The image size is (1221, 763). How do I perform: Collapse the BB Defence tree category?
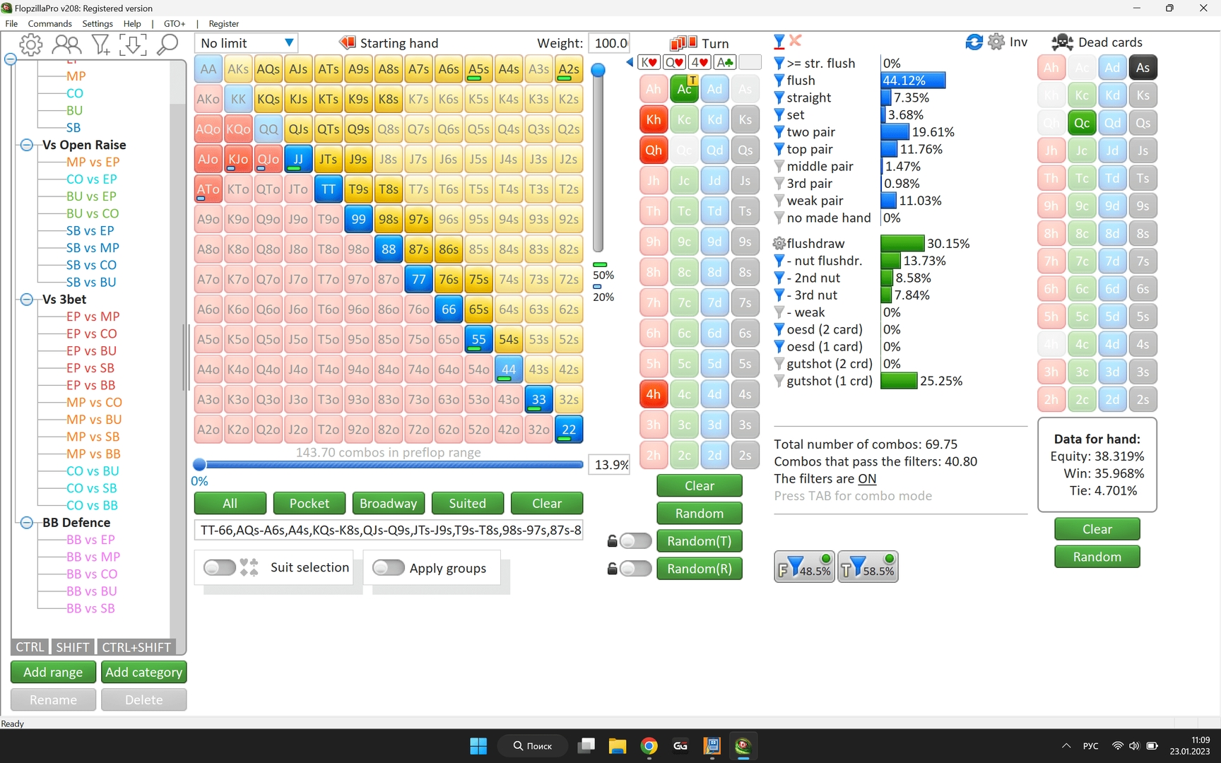tap(27, 523)
